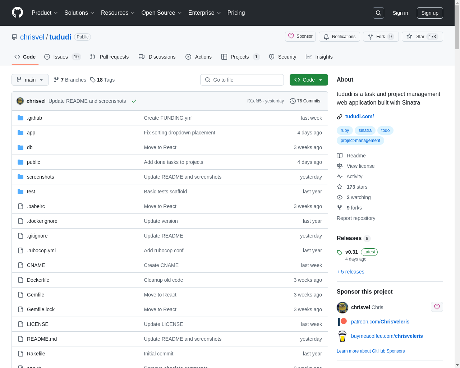The height and width of the screenshot is (368, 460).
Task: Open the Resources dropdown menu
Action: [118, 13]
